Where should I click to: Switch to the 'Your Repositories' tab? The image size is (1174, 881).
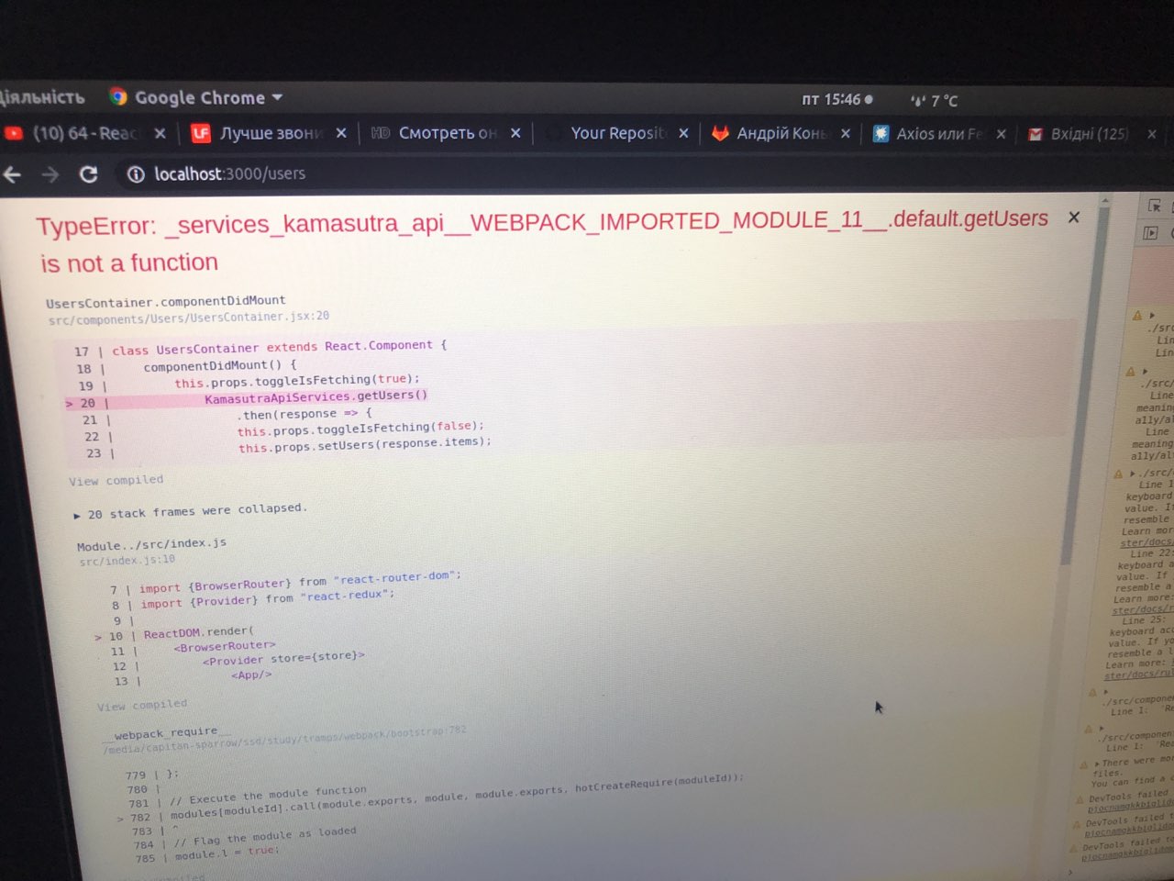coord(616,133)
